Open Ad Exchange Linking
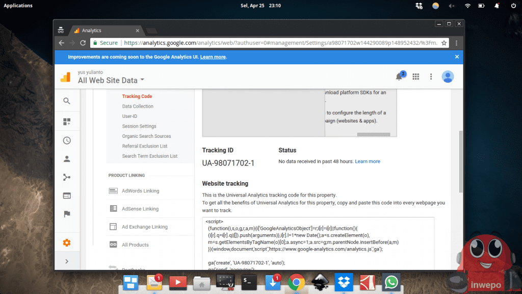This screenshot has height=294, width=522. coord(144,227)
